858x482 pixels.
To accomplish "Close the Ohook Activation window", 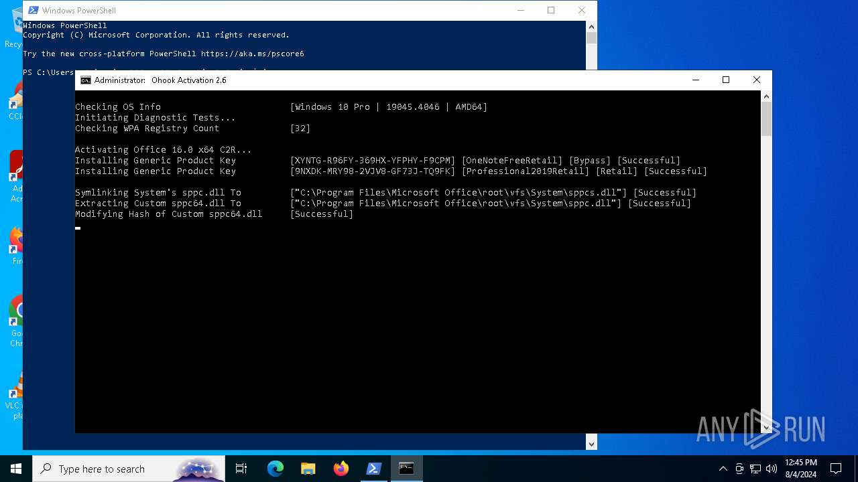I will [x=757, y=80].
